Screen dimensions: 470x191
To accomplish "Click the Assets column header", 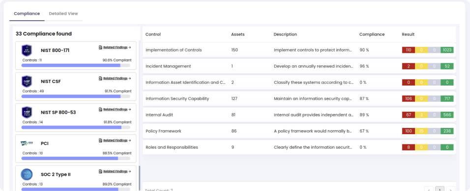I will (237, 34).
